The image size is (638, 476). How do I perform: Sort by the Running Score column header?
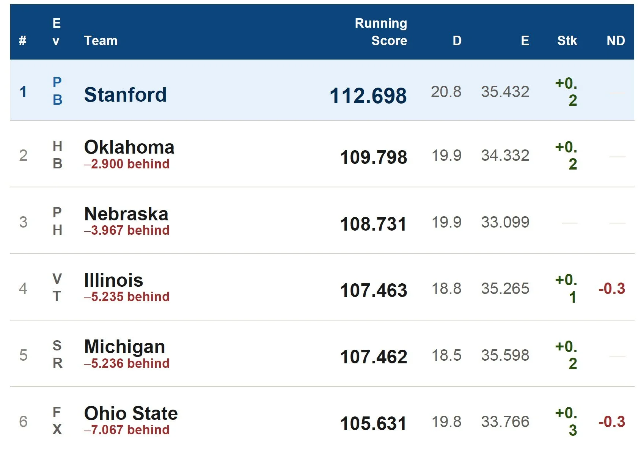(x=381, y=32)
